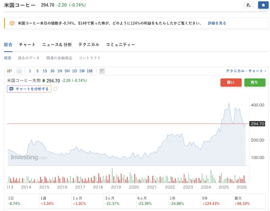Click the 詳細を見る link
Screen dimensions: 270x211
217,23
